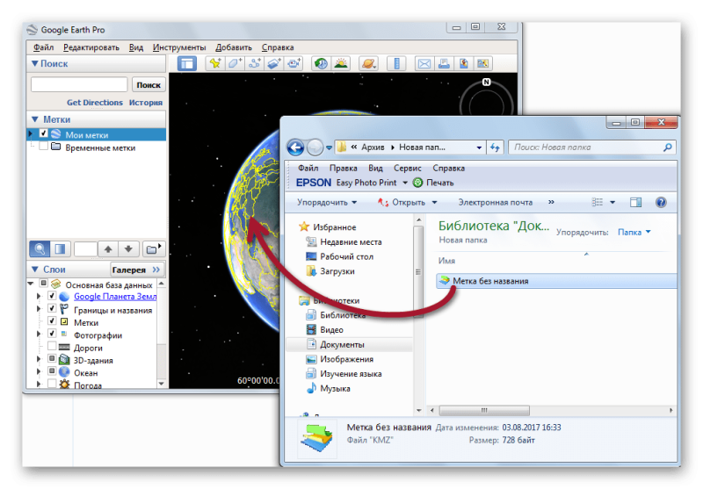Screen dimensions: 703x489
Task: Select the Add Path tool
Action: 254,63
